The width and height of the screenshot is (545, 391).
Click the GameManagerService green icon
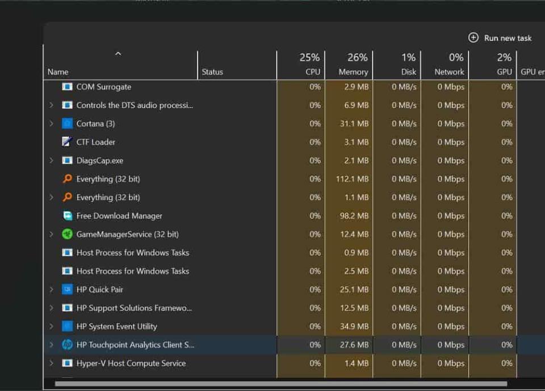[67, 234]
